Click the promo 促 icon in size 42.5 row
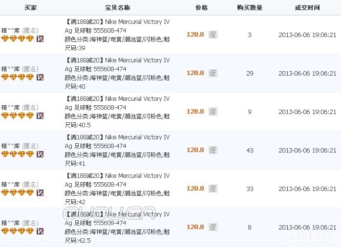Screen dimensions: 341x249 click(213, 227)
